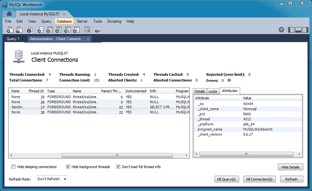Open the Server menu
Image resolution: width=312 pixels, height=191 pixels.
[82, 21]
